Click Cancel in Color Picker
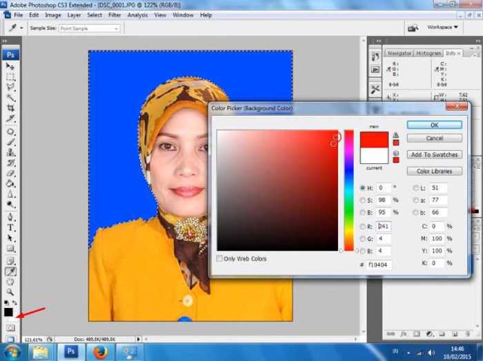The image size is (483, 361). pyautogui.click(x=434, y=138)
